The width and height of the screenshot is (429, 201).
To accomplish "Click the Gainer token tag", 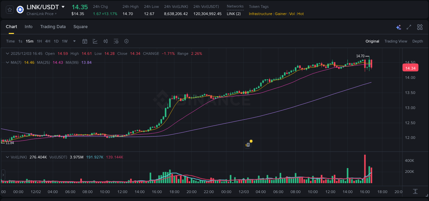I will click(281, 14).
